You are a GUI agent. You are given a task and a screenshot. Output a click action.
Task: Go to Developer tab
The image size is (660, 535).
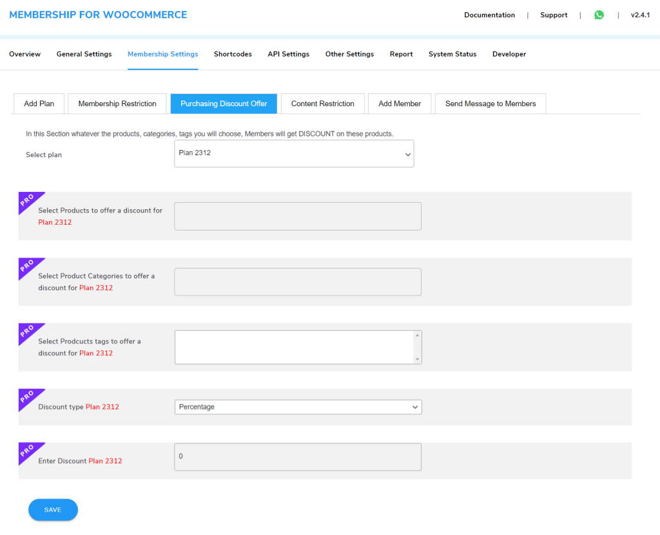click(x=509, y=54)
